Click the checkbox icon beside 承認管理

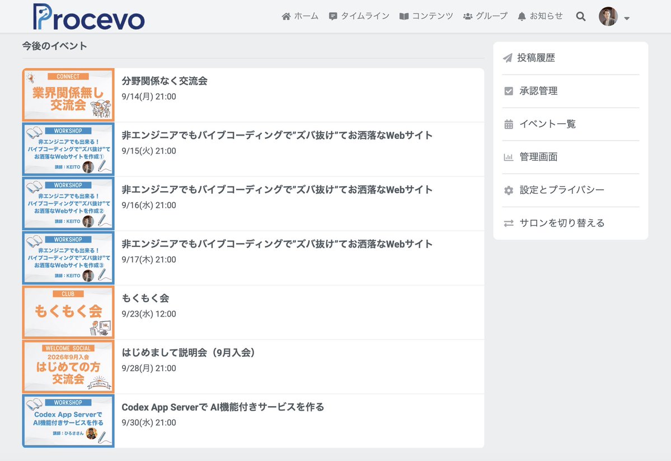(x=508, y=91)
